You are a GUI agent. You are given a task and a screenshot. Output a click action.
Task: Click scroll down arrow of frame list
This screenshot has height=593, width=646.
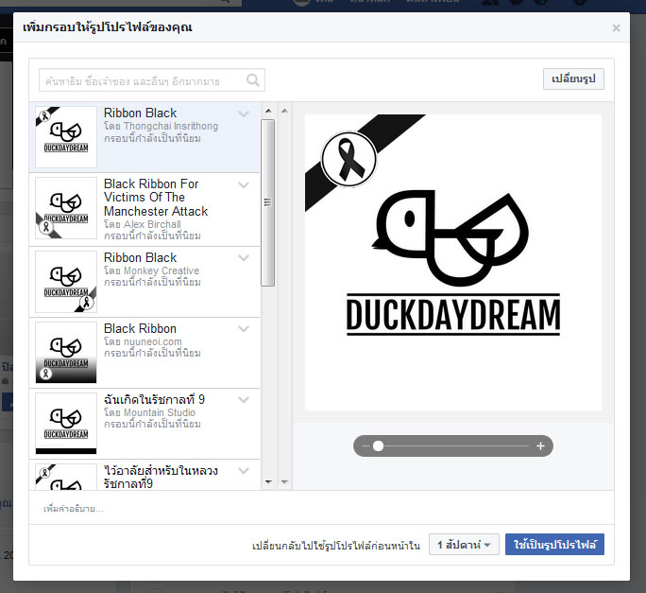[x=268, y=482]
